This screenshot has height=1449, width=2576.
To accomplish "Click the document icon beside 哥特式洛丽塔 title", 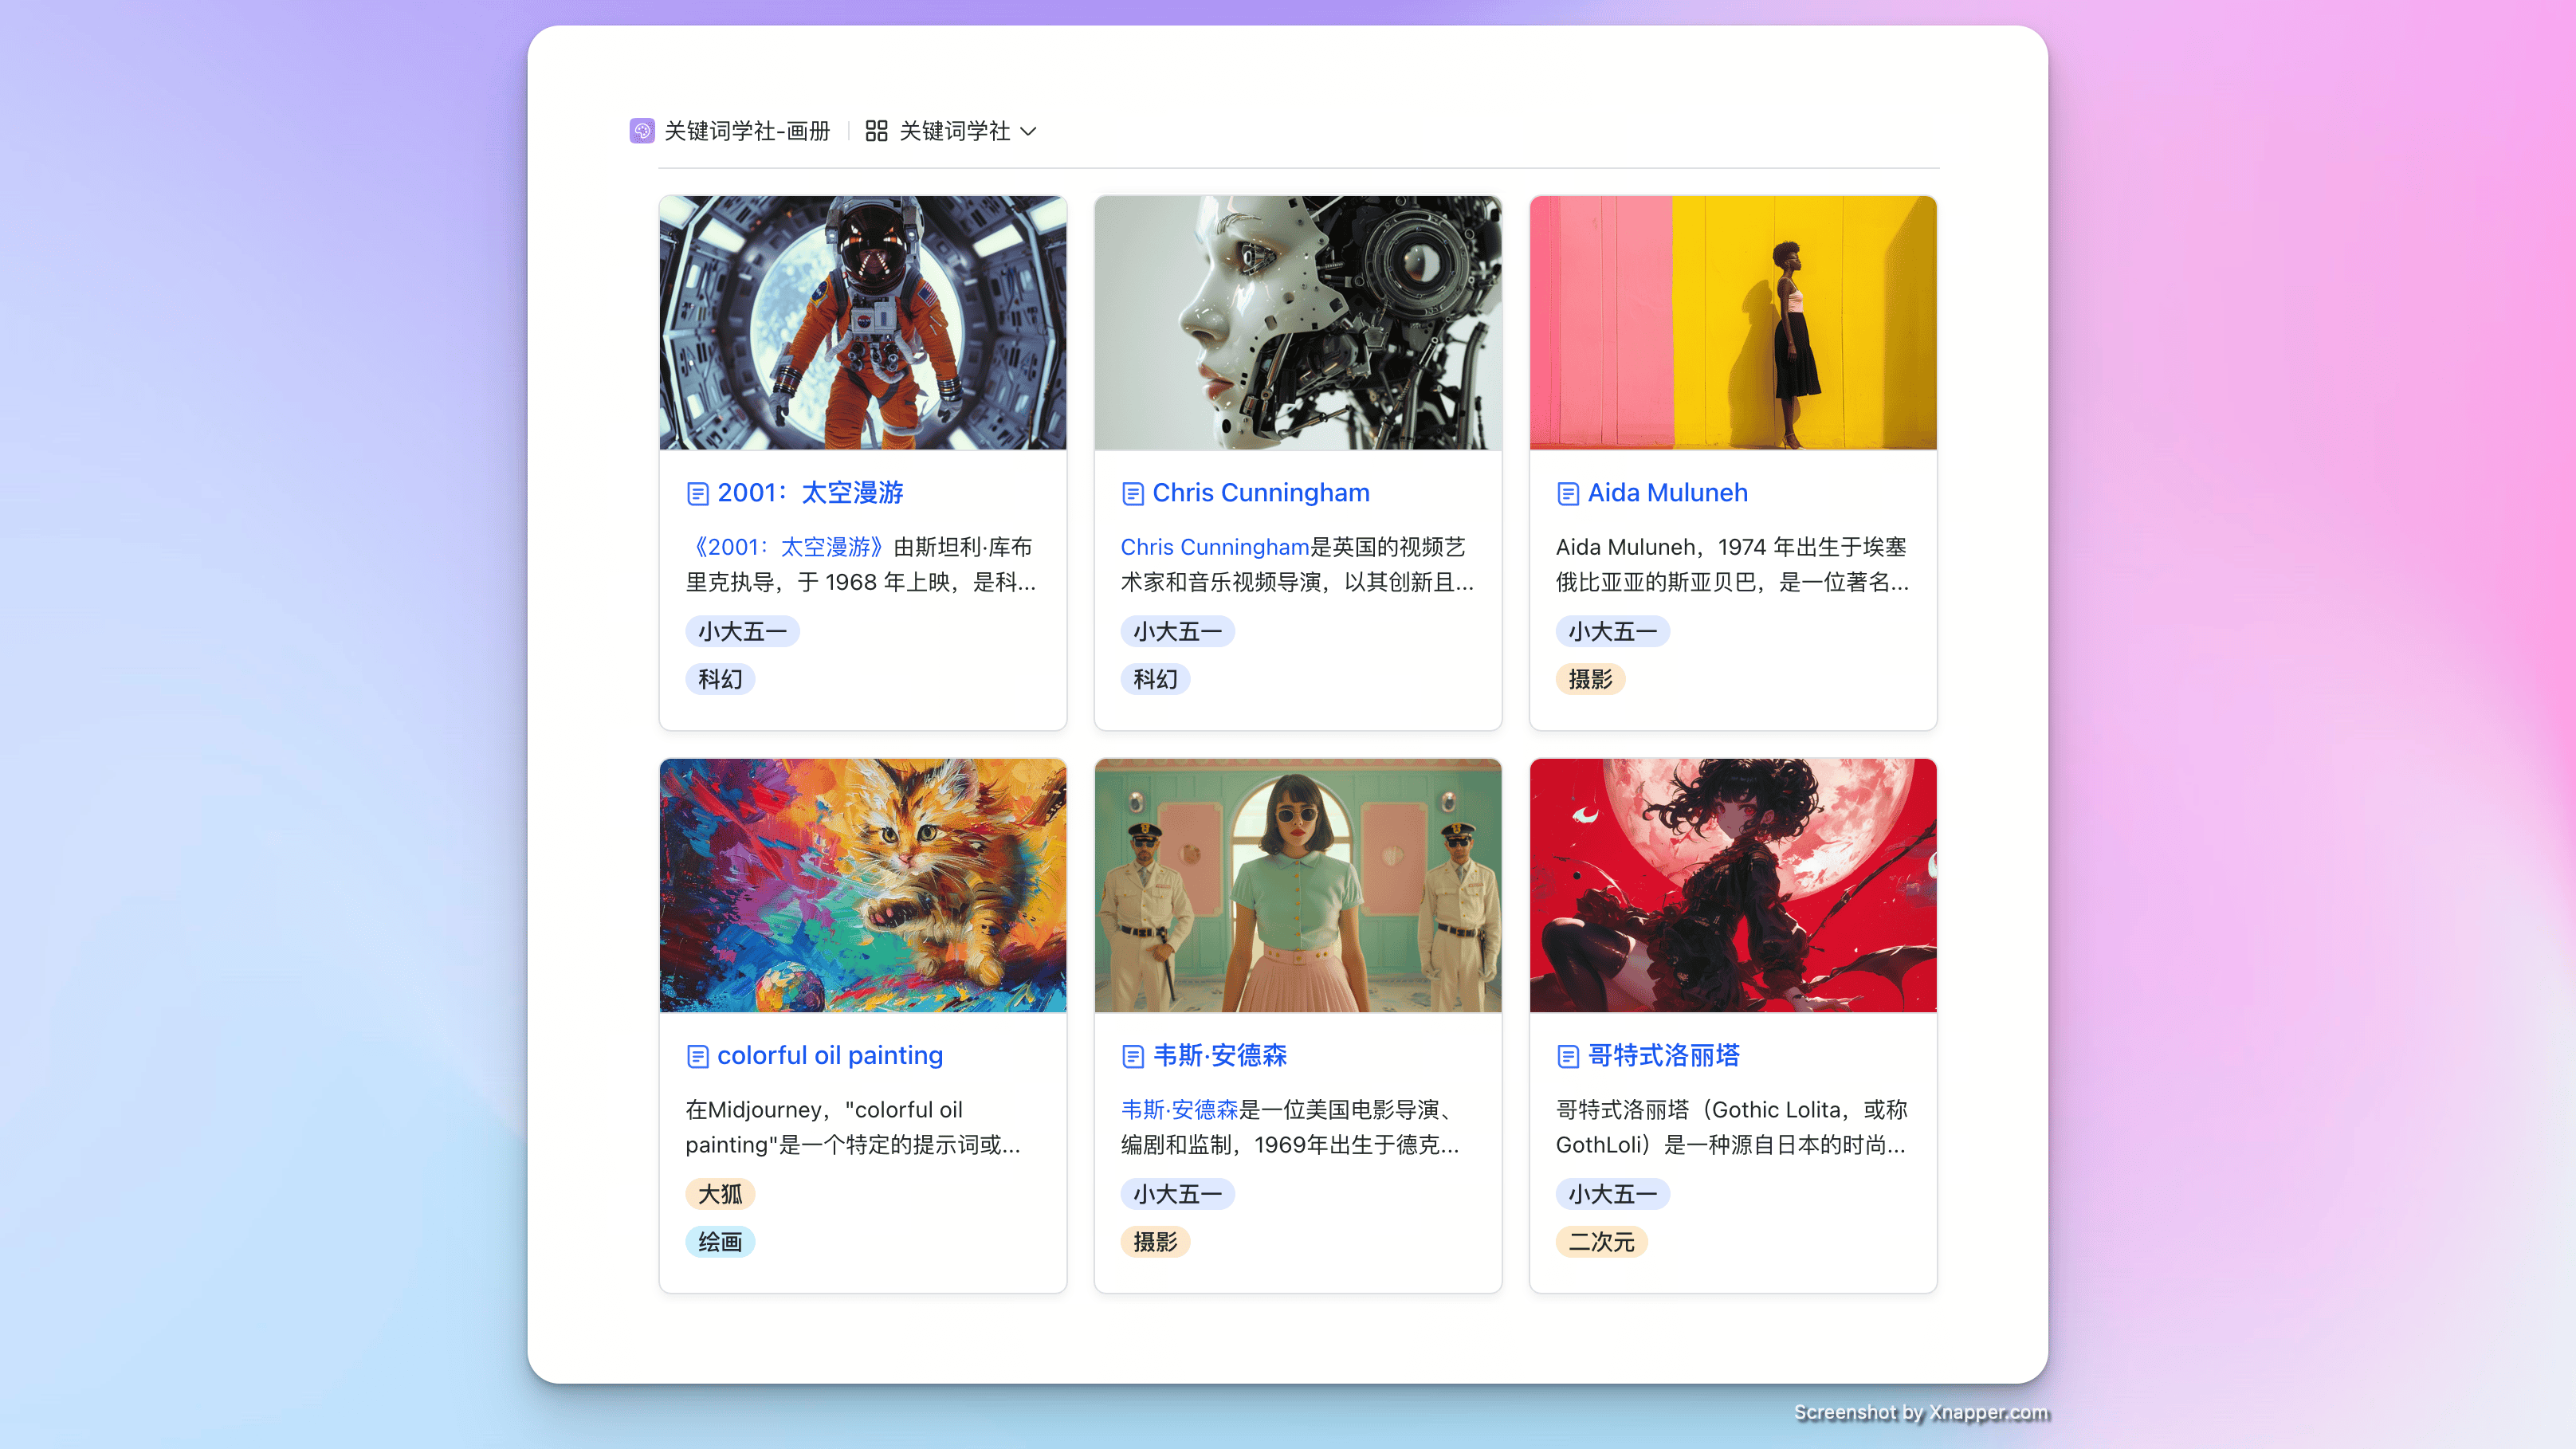I will pyautogui.click(x=1567, y=1055).
